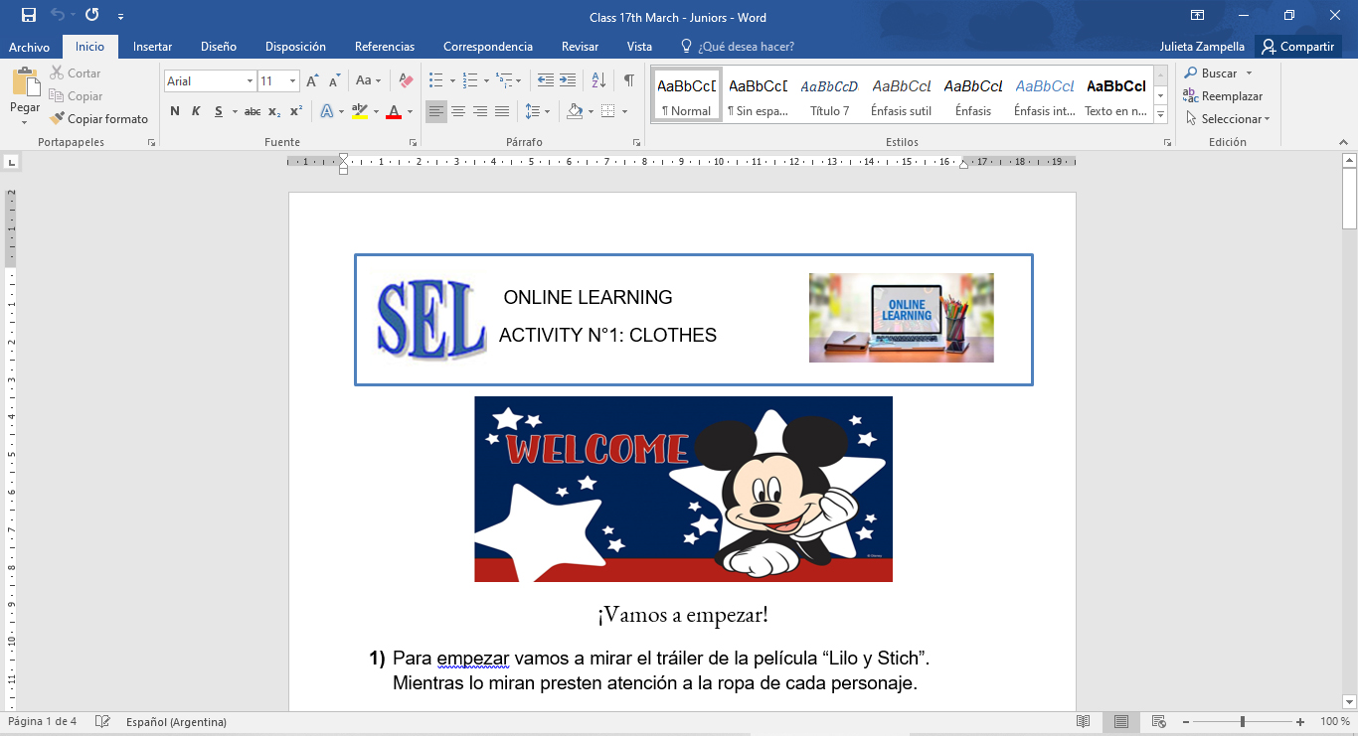
Task: Justify the paragraph text
Action: pyautogui.click(x=502, y=111)
